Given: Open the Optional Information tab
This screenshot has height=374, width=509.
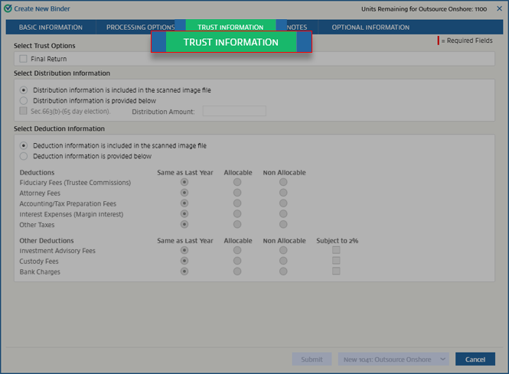Looking at the screenshot, I should click(x=370, y=28).
